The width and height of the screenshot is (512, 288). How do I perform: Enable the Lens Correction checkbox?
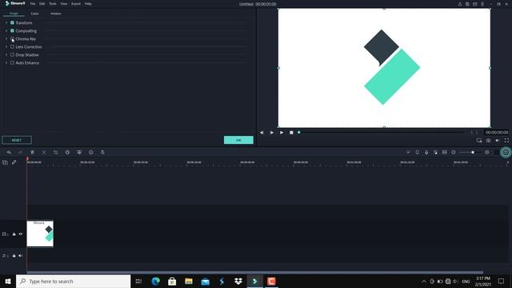(x=12, y=46)
